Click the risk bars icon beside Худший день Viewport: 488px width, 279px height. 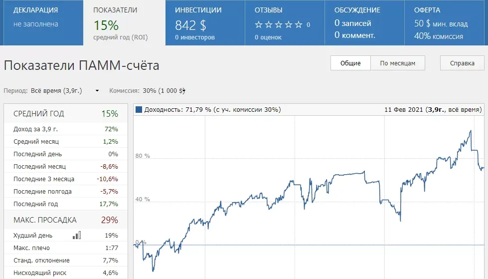pos(77,235)
